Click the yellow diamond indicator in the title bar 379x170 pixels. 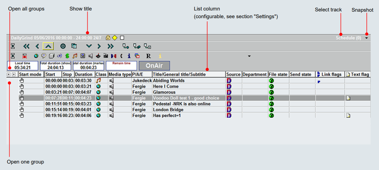point(115,38)
